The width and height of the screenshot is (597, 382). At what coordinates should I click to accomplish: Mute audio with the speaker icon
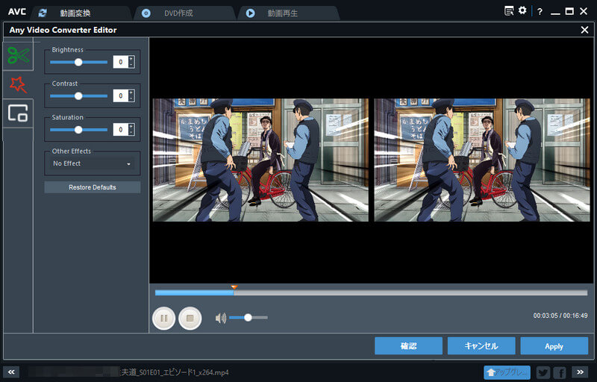221,318
